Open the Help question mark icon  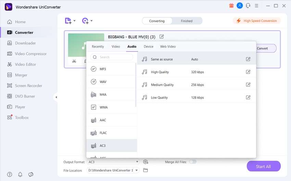point(10,174)
